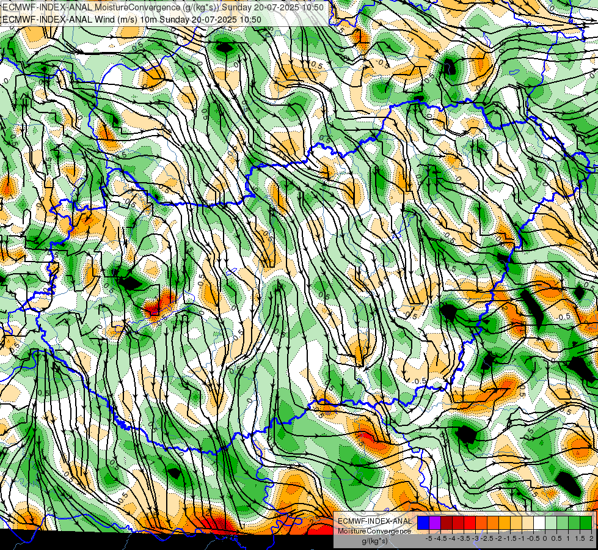Choose the amber swatch between -2 and -1.5
The height and width of the screenshot is (550, 598).
pos(505,523)
